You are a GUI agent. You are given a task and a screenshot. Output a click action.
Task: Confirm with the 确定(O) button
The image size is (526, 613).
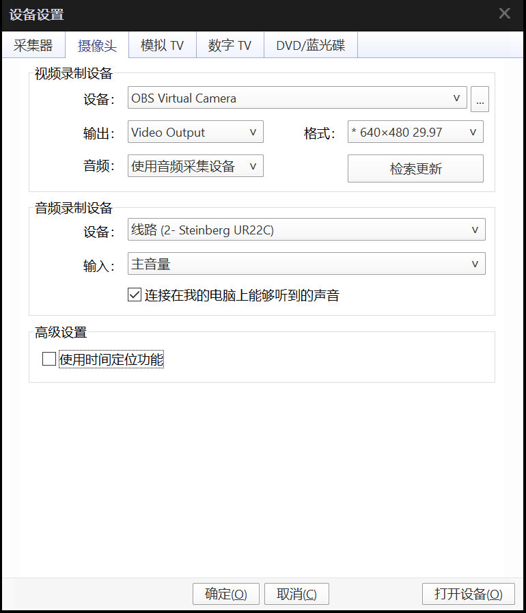tap(226, 594)
